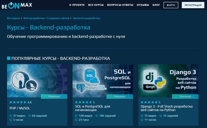Click the РЕГИСТРАЦИЯ button

point(193,5)
